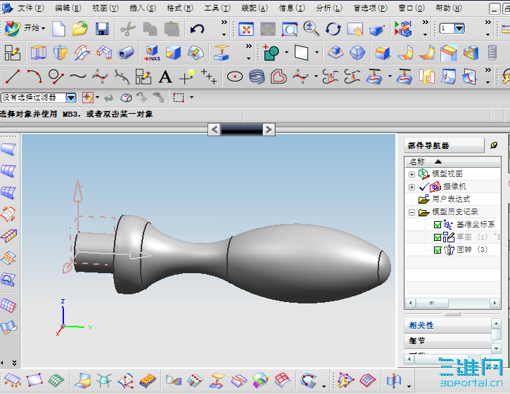
Task: Select the Rotate view icon
Action: click(333, 29)
